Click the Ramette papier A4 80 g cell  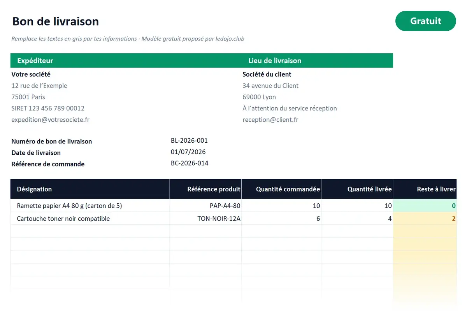90,206
